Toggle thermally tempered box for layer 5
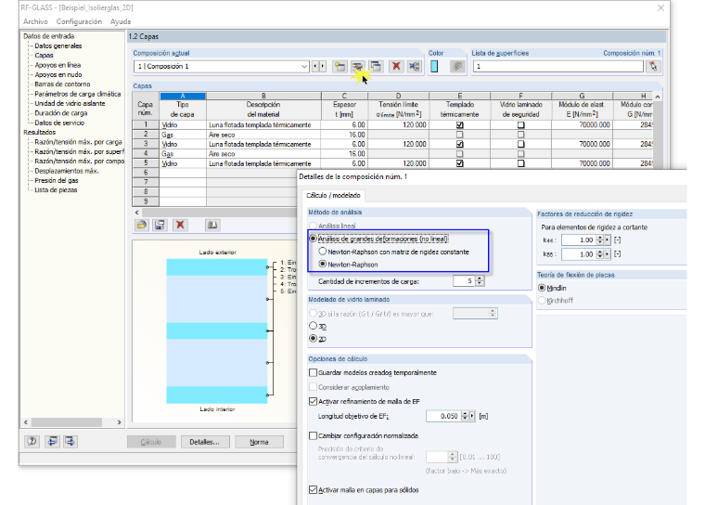This screenshot has height=505, width=705. point(459,163)
